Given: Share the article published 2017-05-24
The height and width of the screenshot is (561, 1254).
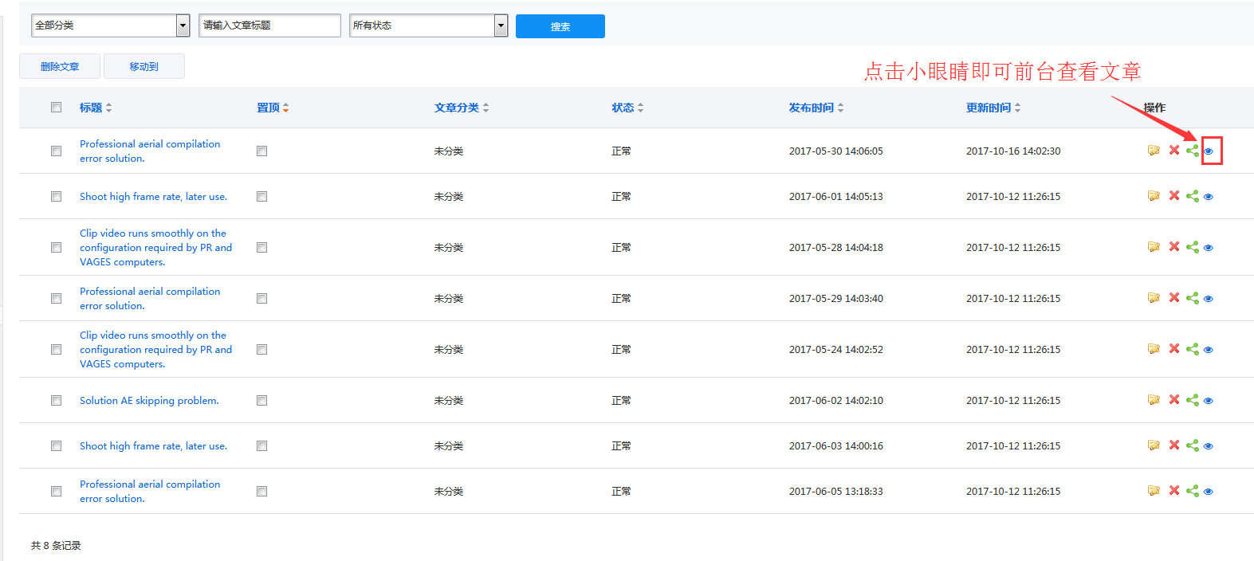Looking at the screenshot, I should (1192, 349).
